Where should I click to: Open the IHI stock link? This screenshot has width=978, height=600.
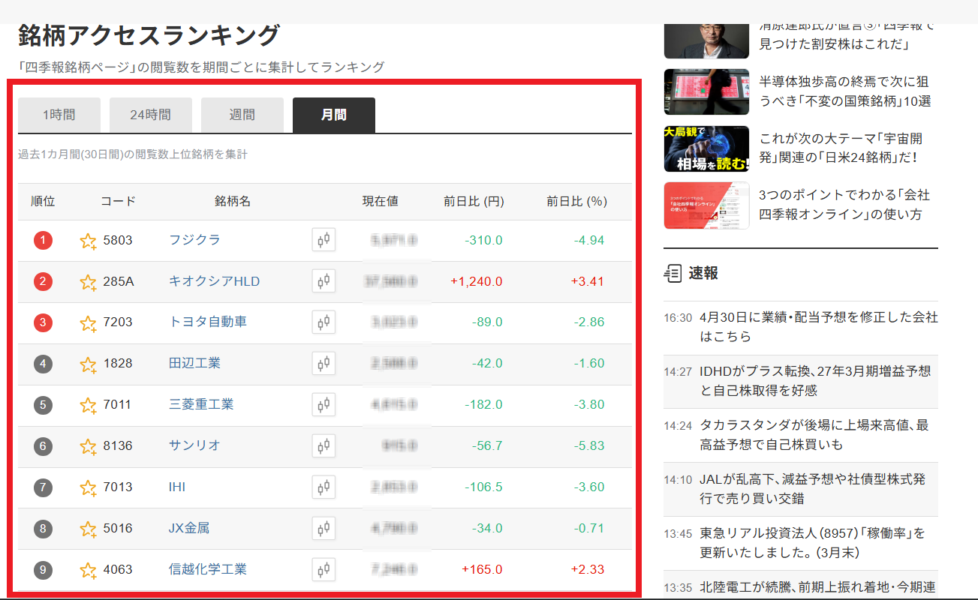[x=177, y=487]
